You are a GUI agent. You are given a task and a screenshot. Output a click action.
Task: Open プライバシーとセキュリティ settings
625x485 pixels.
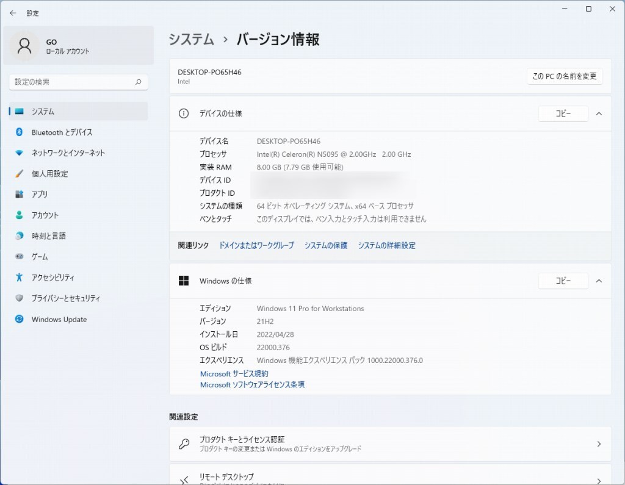pos(79,298)
